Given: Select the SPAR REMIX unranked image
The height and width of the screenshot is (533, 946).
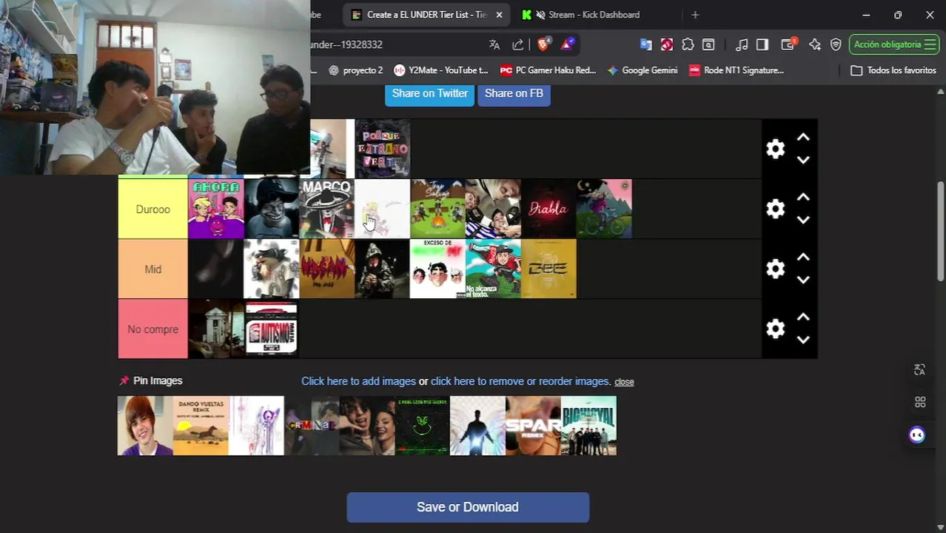Looking at the screenshot, I should point(533,426).
